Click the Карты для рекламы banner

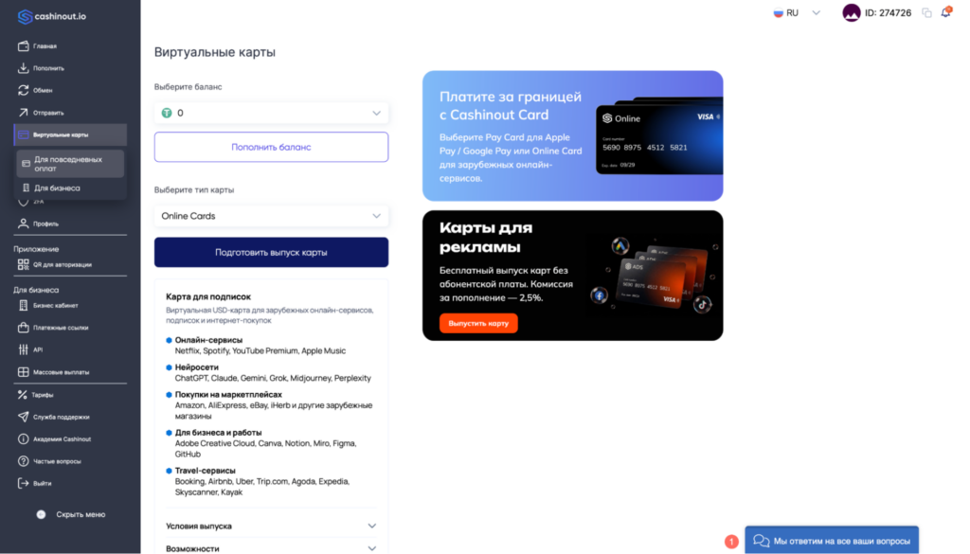(572, 276)
